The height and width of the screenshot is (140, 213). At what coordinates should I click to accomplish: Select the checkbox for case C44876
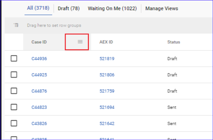coord(14,91)
